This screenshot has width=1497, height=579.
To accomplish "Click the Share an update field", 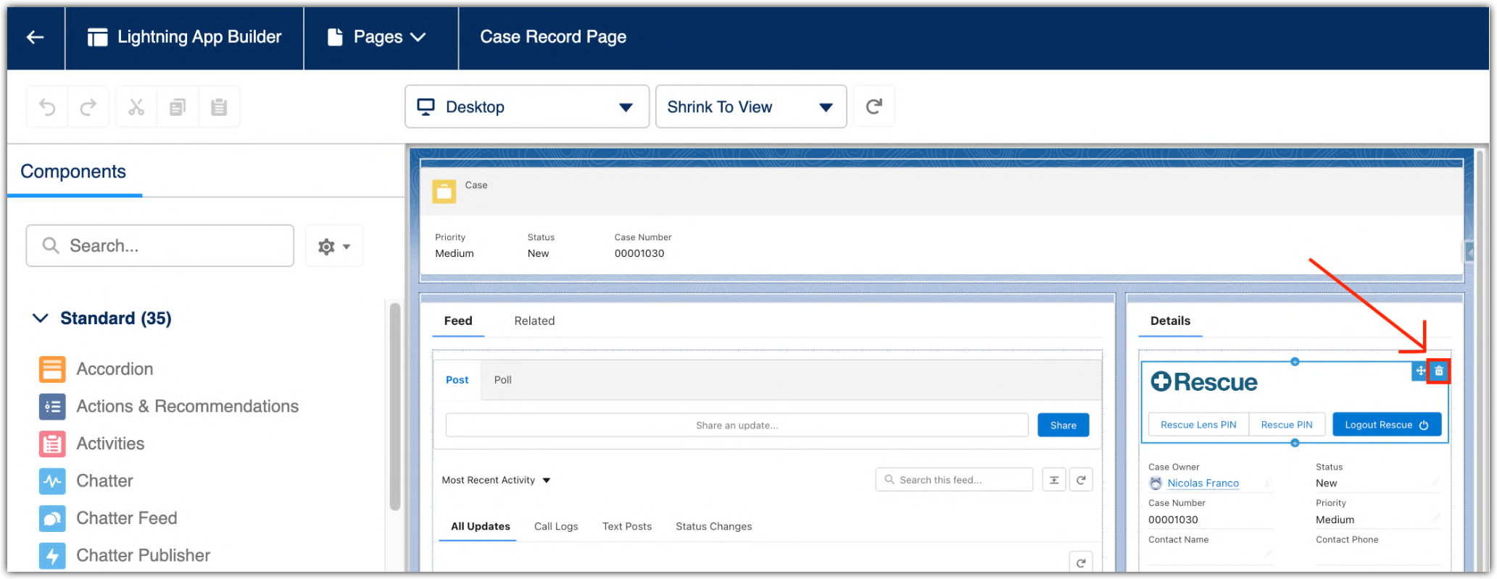I will 737,426.
